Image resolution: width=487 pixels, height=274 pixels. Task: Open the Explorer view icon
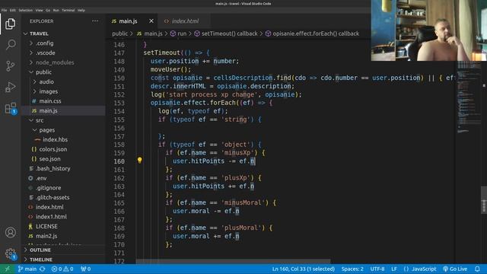click(x=10, y=24)
